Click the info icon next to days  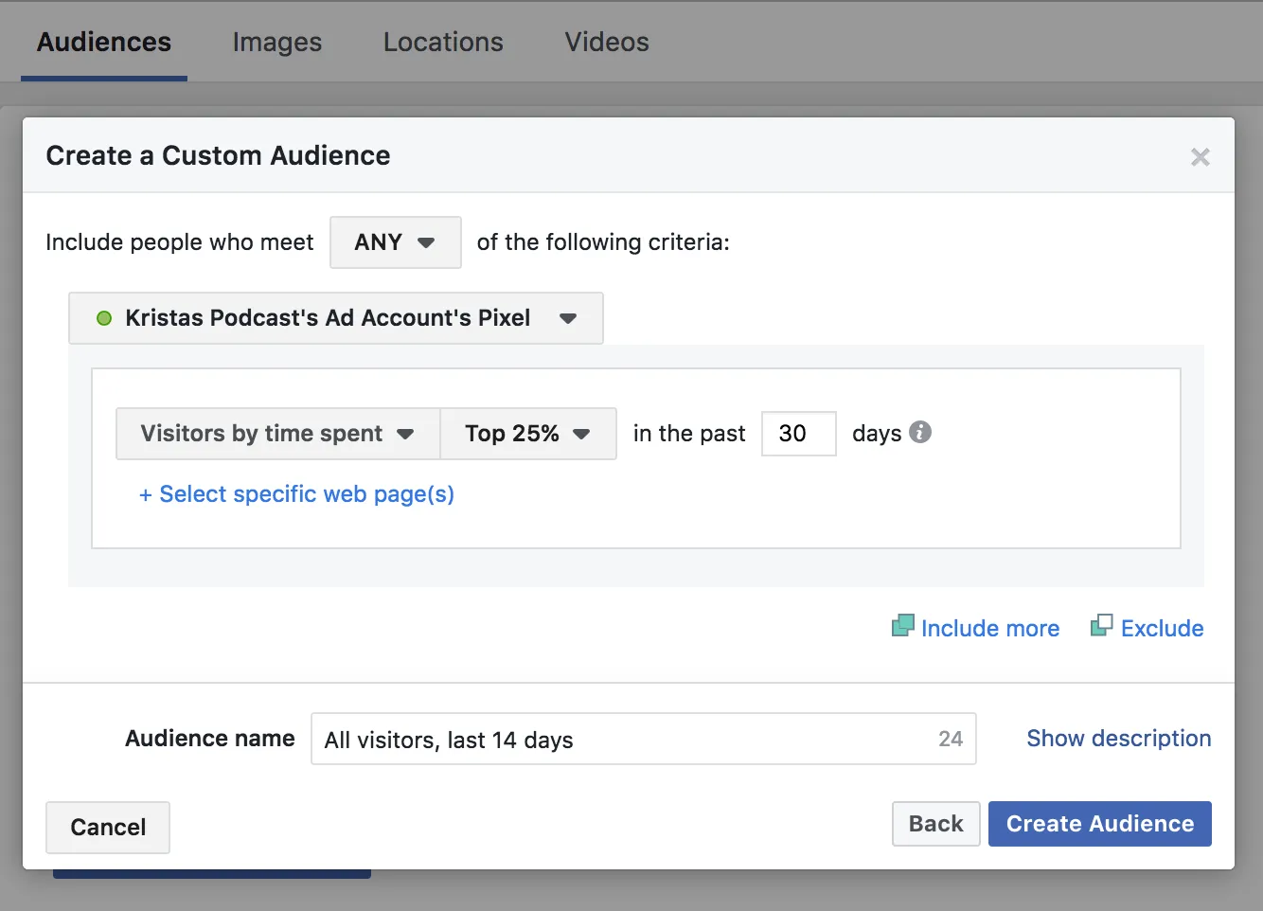920,432
